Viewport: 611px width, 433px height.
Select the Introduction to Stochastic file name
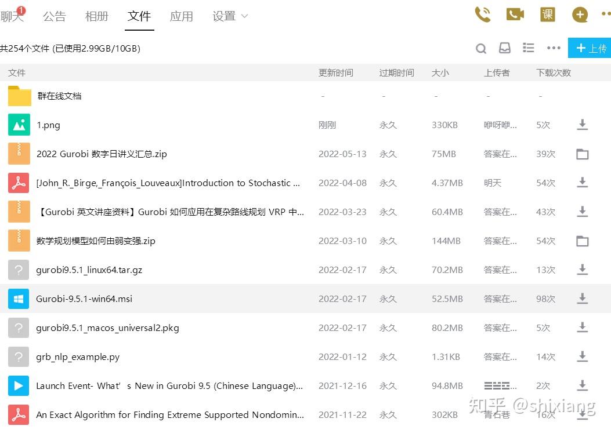pos(168,183)
